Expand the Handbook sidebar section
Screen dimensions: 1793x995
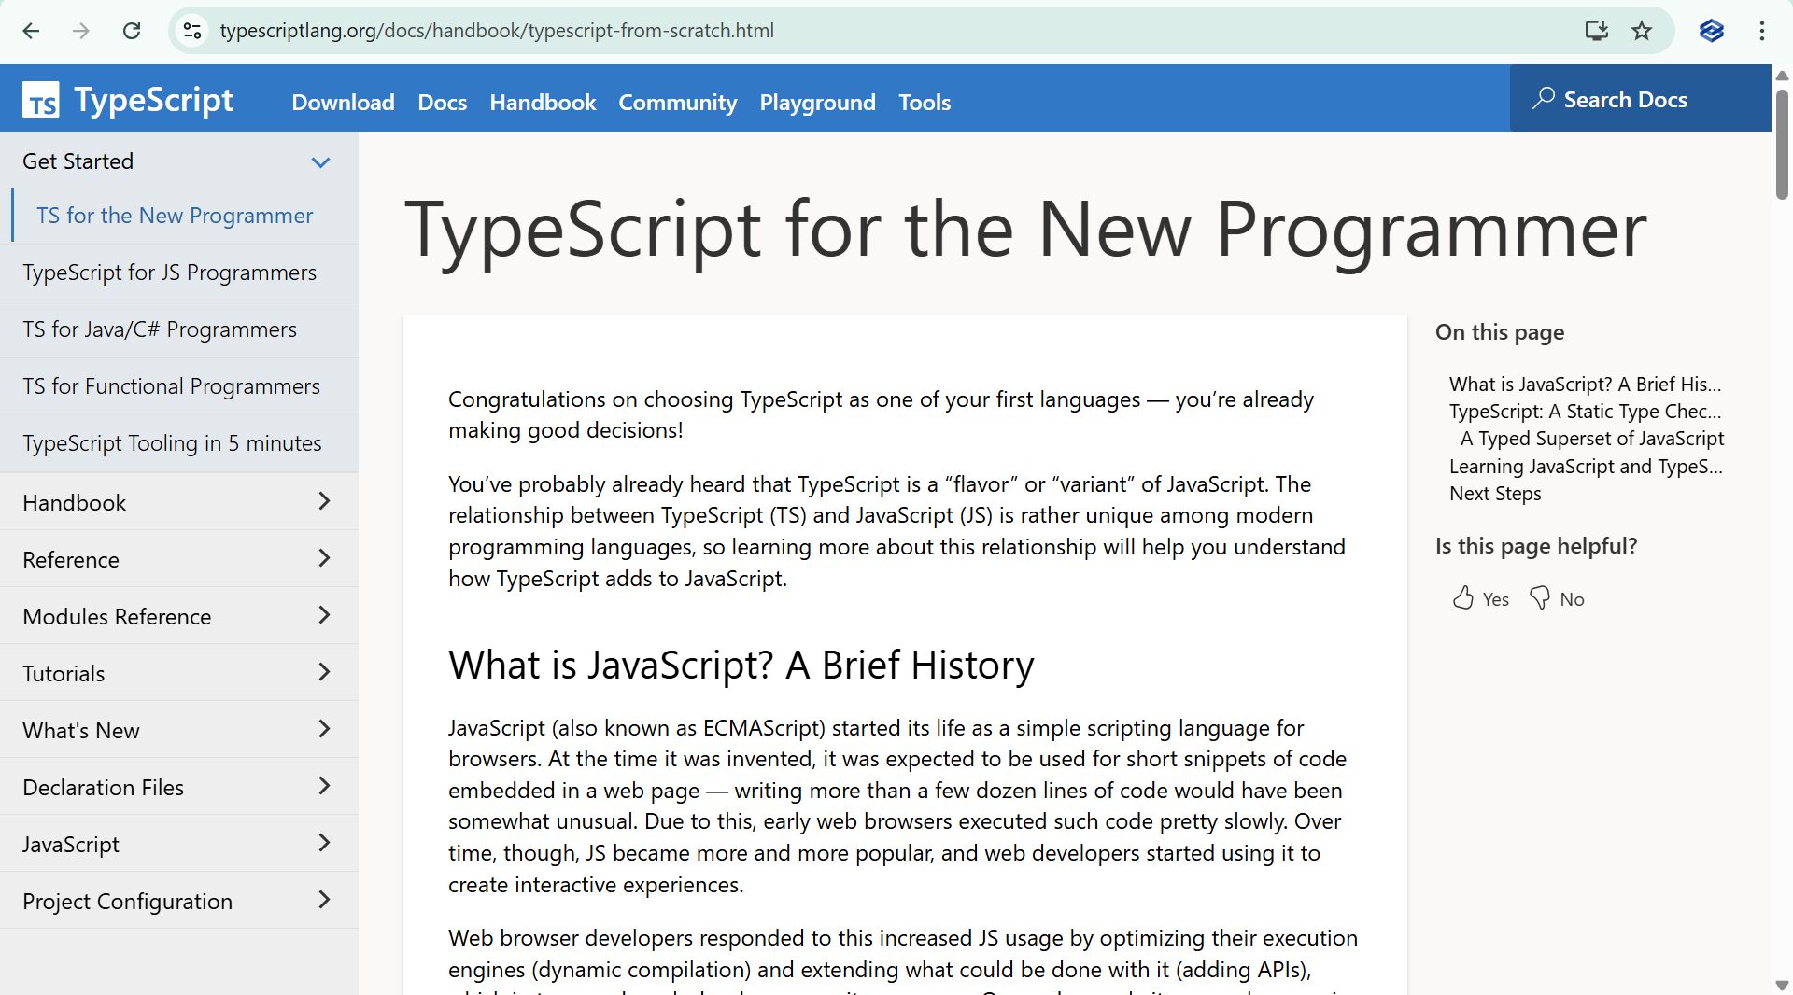point(323,502)
